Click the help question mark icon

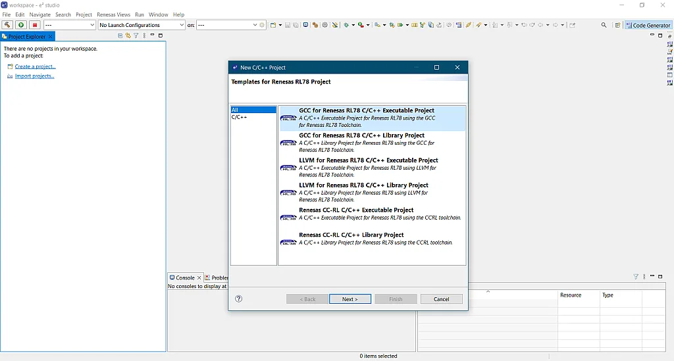tap(238, 299)
